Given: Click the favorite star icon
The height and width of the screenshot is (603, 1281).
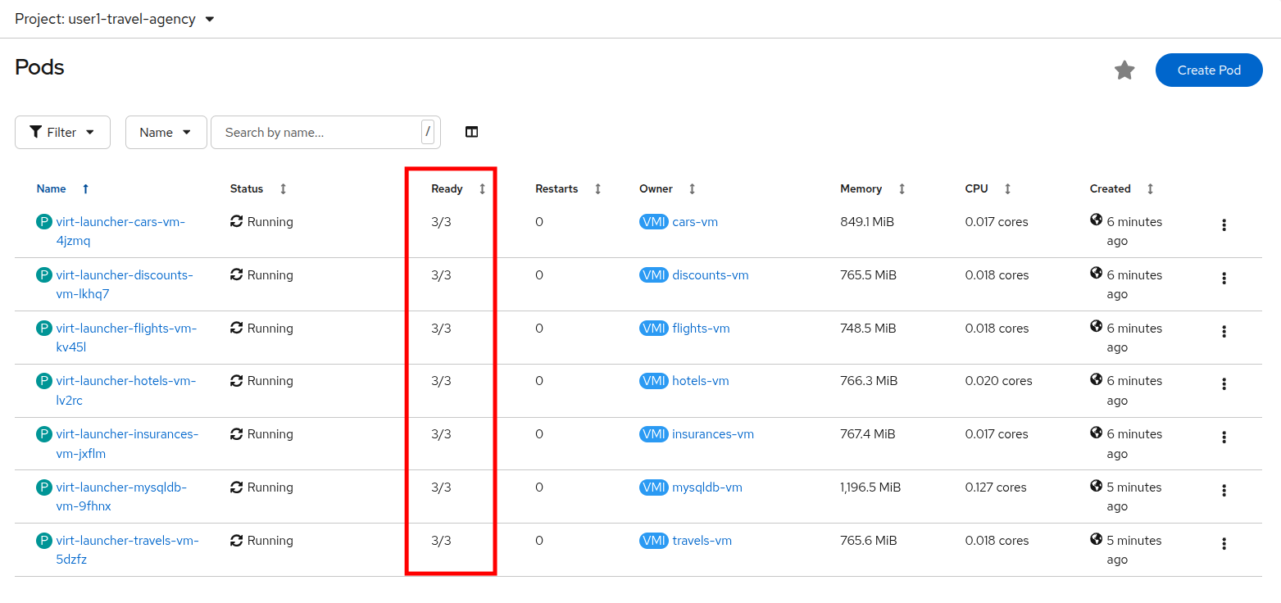Looking at the screenshot, I should coord(1124,70).
